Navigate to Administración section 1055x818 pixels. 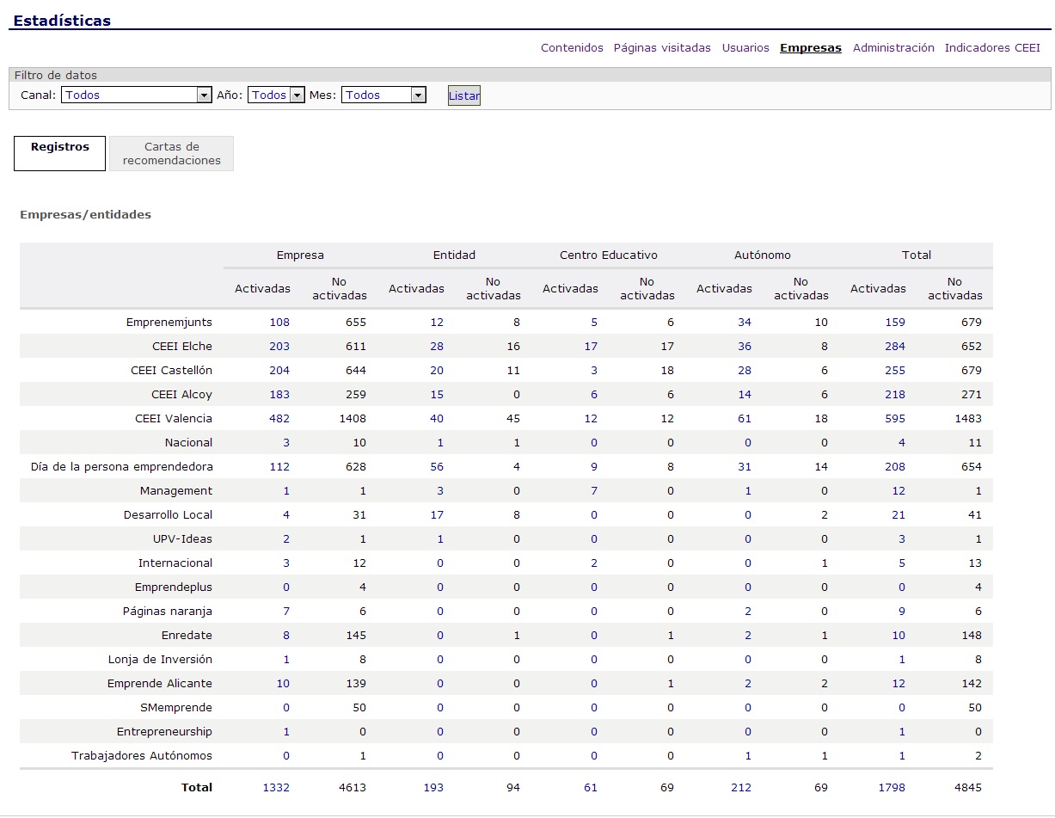[x=893, y=48]
